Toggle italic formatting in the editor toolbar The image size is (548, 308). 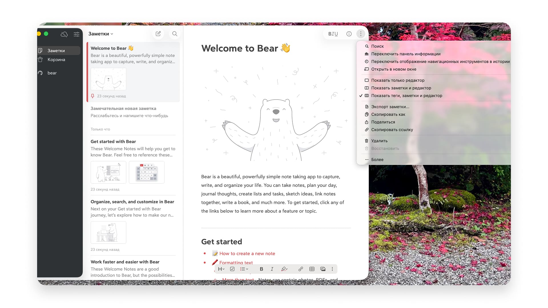click(272, 269)
